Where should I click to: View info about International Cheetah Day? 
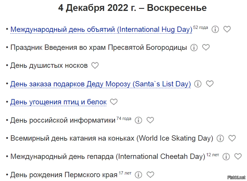226,157
